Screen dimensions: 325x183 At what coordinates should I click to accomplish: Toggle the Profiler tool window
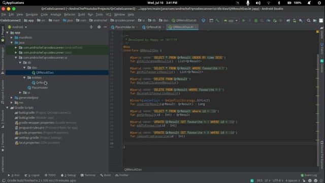[122, 175]
